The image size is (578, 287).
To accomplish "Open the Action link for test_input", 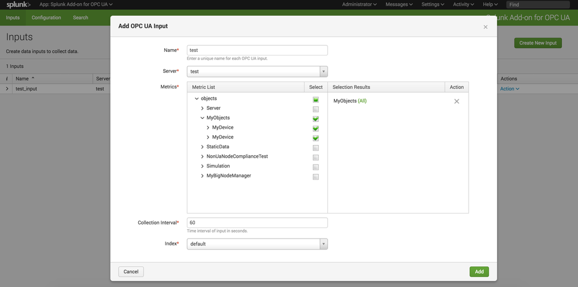I will tap(510, 89).
